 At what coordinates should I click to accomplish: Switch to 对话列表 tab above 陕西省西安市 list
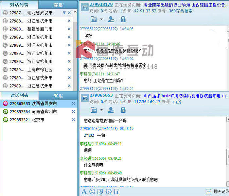[x=19, y=95]
